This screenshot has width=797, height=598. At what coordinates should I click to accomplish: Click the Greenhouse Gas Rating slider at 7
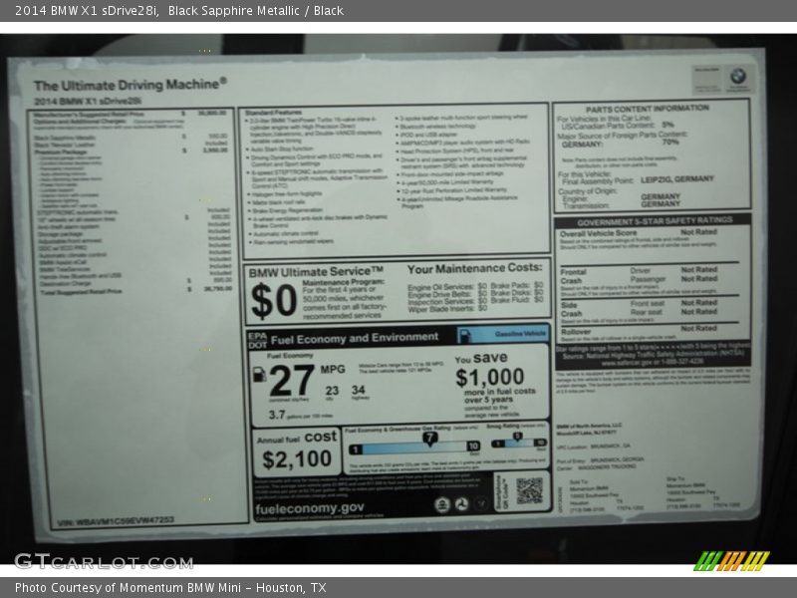(x=430, y=439)
